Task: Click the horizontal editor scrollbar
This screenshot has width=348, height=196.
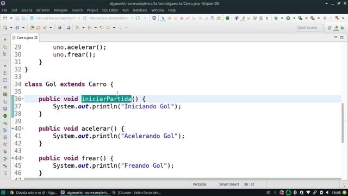Action: 183,179
